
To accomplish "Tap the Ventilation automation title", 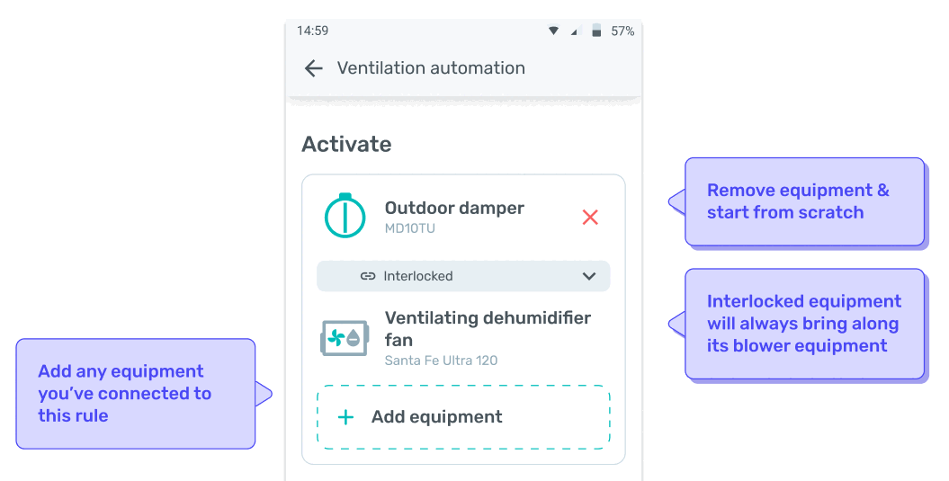I will [431, 68].
